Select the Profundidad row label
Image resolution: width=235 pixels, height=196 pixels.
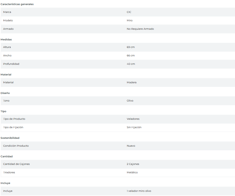(x=11, y=64)
